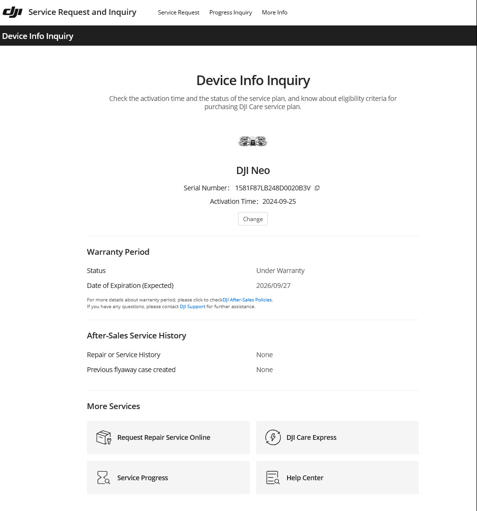Click the DJI Neo drone thumbnail image
The image size is (477, 511).
(x=252, y=141)
